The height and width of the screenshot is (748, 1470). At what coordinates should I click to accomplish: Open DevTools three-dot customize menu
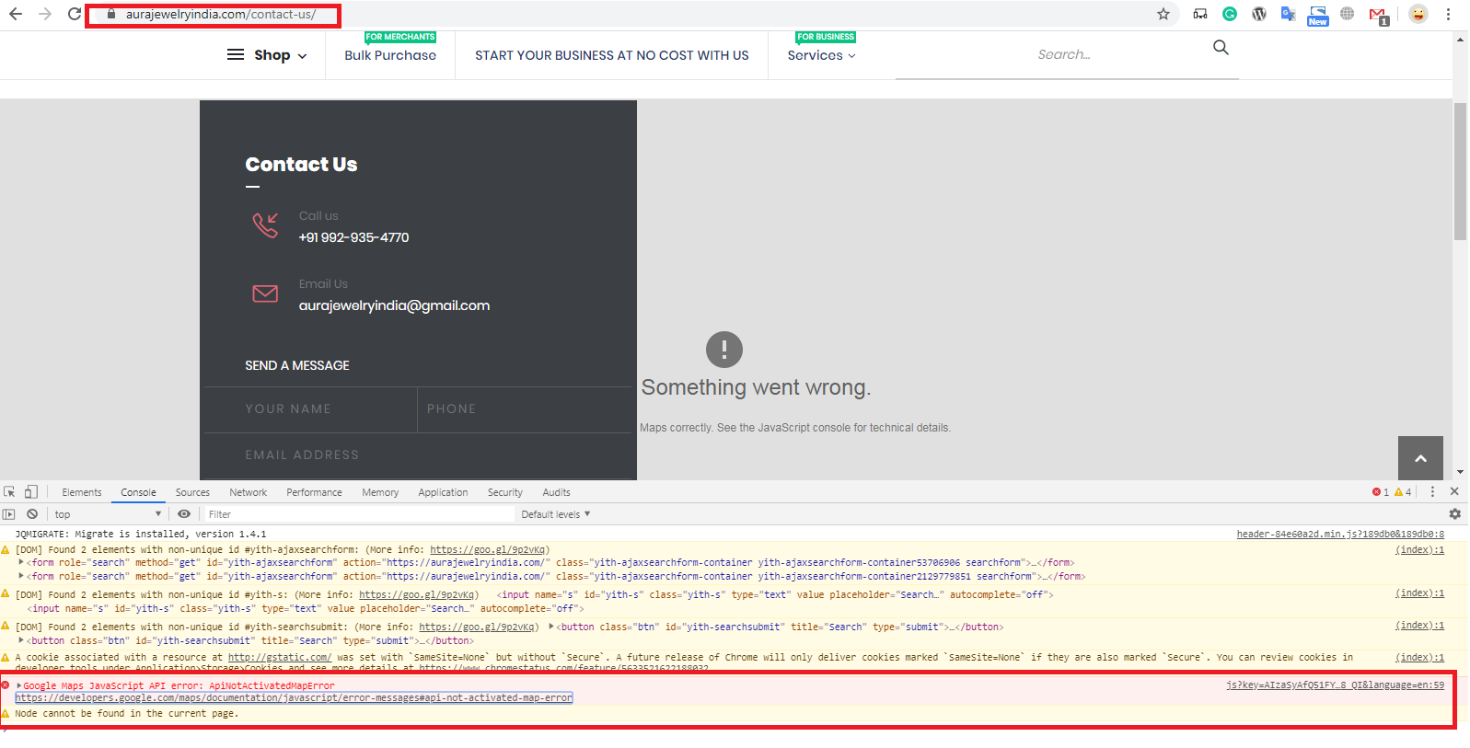[1432, 492]
